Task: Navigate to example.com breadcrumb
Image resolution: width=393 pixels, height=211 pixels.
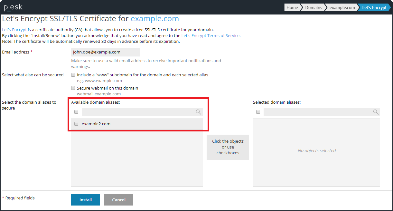Action: point(342,7)
